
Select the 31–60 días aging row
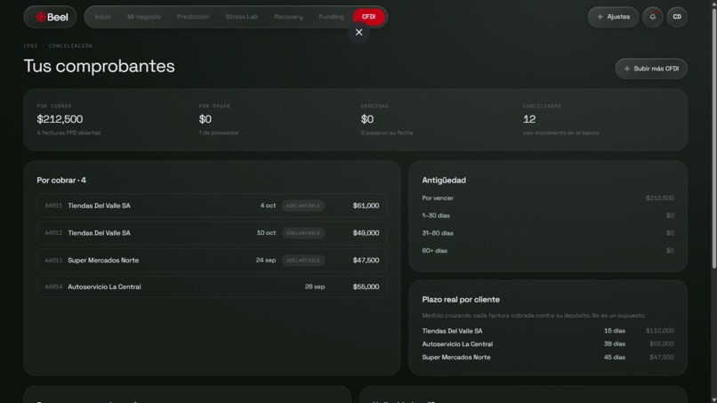[548, 233]
